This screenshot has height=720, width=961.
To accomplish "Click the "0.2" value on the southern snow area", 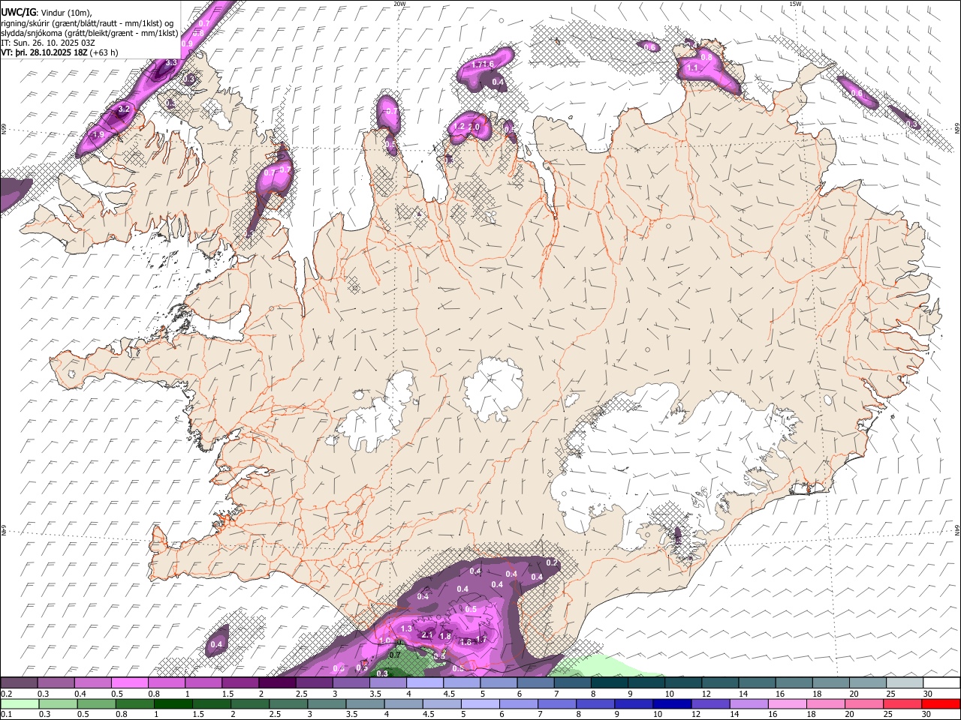I will click(552, 562).
